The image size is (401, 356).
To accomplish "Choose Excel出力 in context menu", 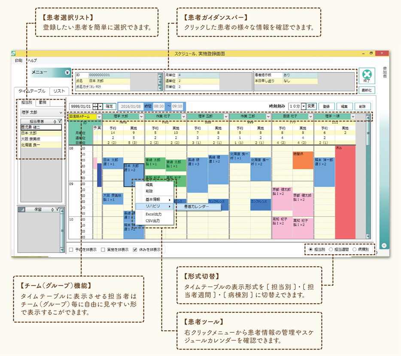I will coord(155,214).
